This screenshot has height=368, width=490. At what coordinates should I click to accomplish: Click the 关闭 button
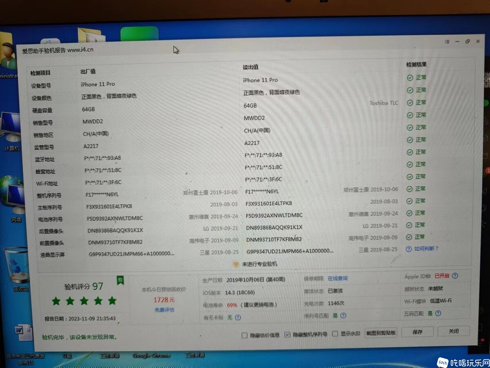click(x=453, y=331)
